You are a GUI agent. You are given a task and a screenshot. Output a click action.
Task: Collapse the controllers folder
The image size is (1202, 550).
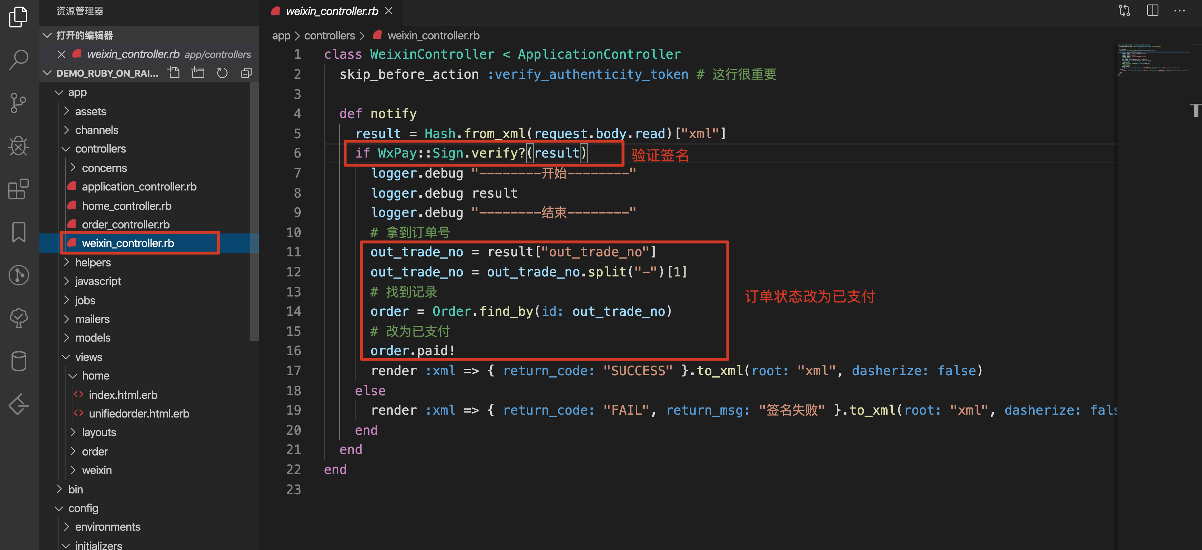(100, 149)
